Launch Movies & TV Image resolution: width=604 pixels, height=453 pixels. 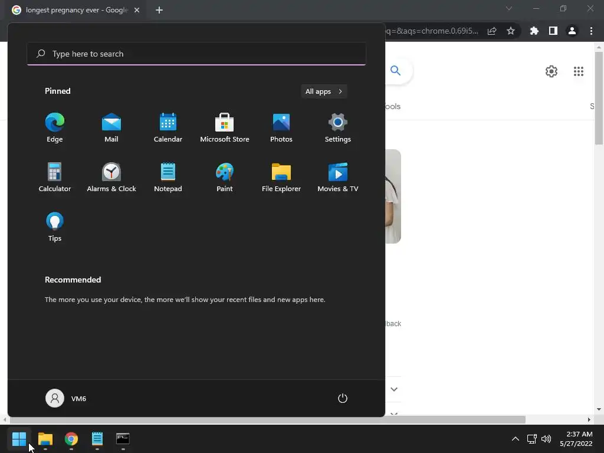tap(338, 177)
